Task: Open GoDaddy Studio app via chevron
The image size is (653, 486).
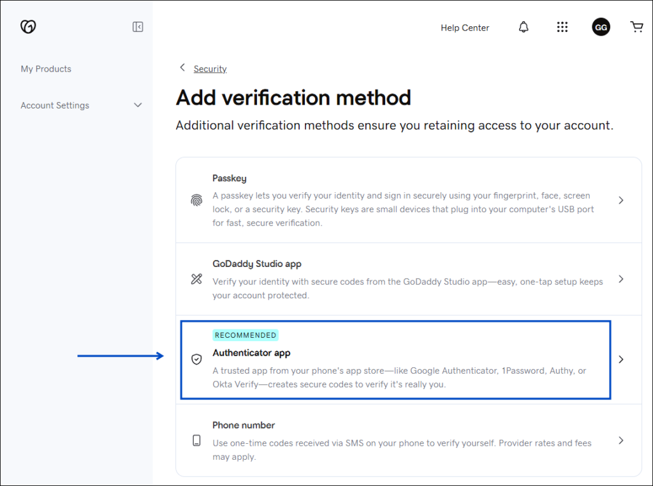Action: (621, 279)
